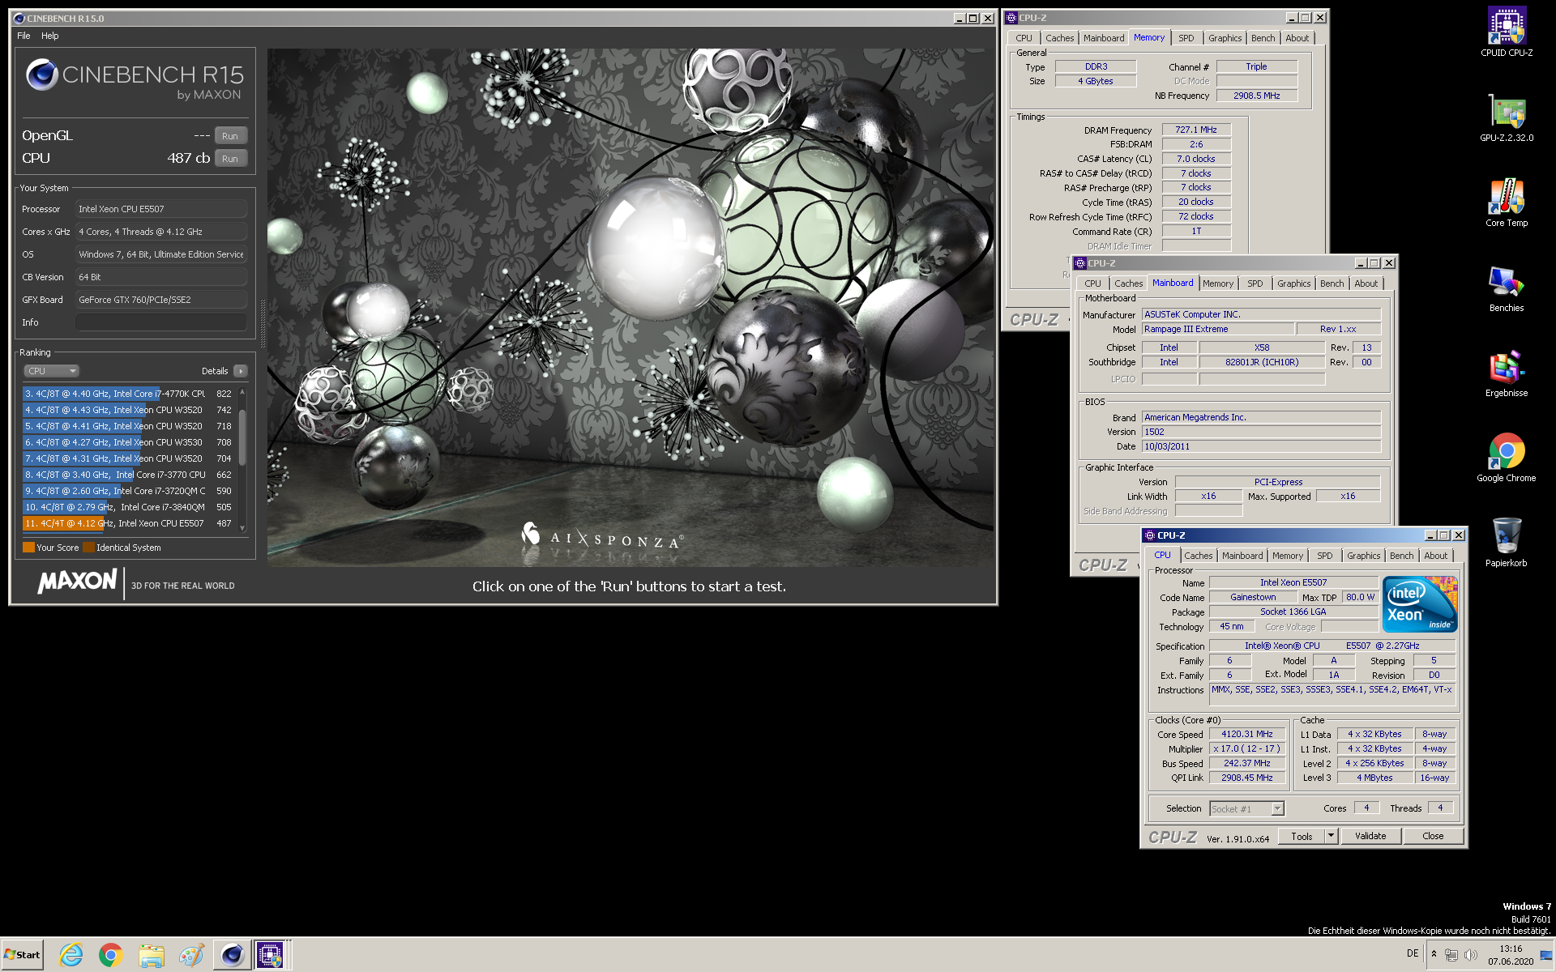Click CPU-Z Close button
Viewport: 1556px width, 972px height.
click(1433, 837)
